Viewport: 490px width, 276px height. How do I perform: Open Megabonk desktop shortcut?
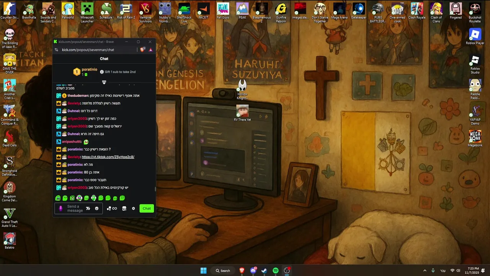click(x=475, y=139)
